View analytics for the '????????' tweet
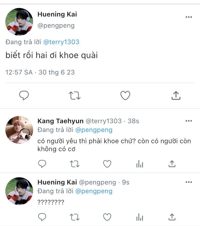The height and width of the screenshot is (226, 200). coord(139,217)
